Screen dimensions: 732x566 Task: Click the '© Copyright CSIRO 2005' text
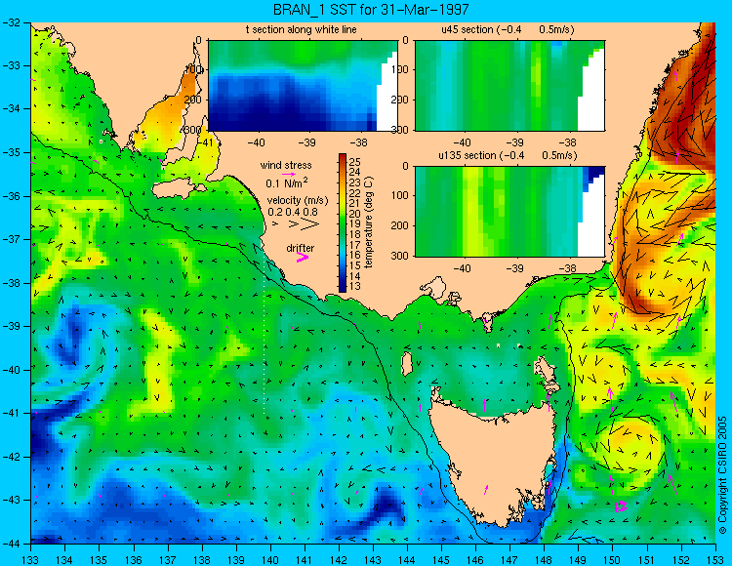[x=722, y=475]
